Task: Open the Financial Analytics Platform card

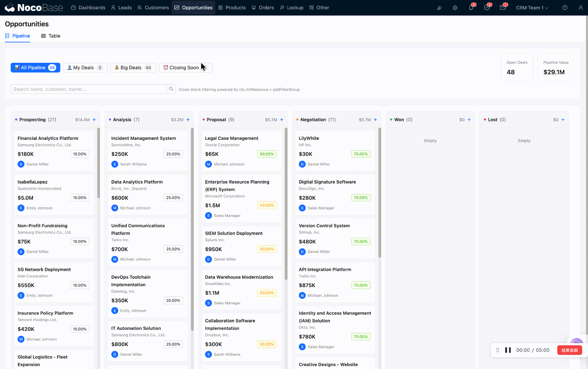Action: 48,138
